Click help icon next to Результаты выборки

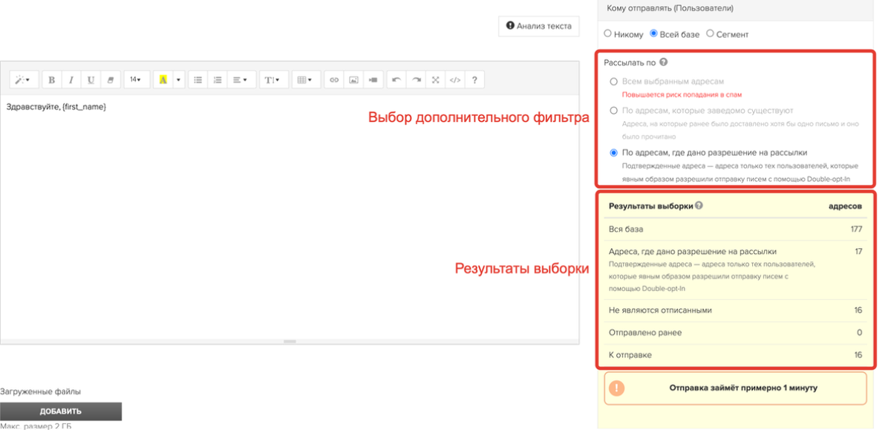click(x=699, y=206)
